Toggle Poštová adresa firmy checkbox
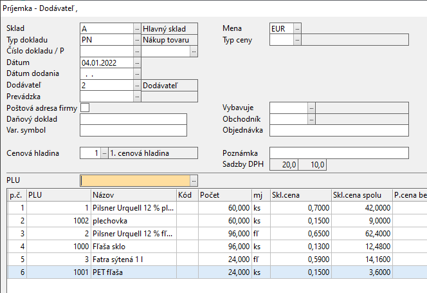427x293 pixels. [84, 108]
